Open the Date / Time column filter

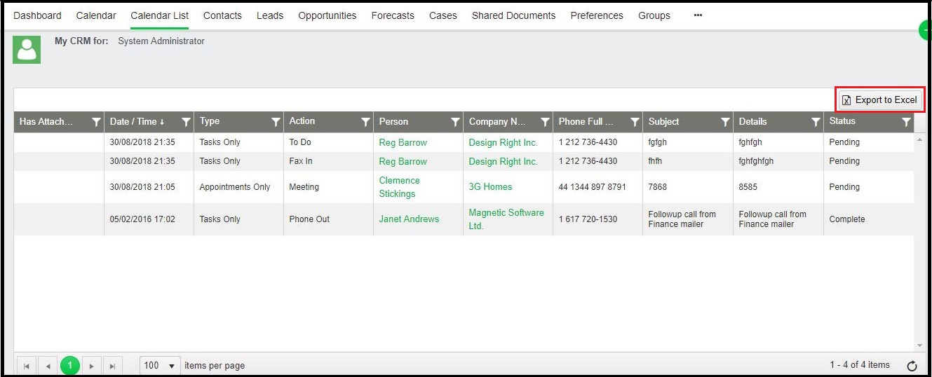point(186,122)
